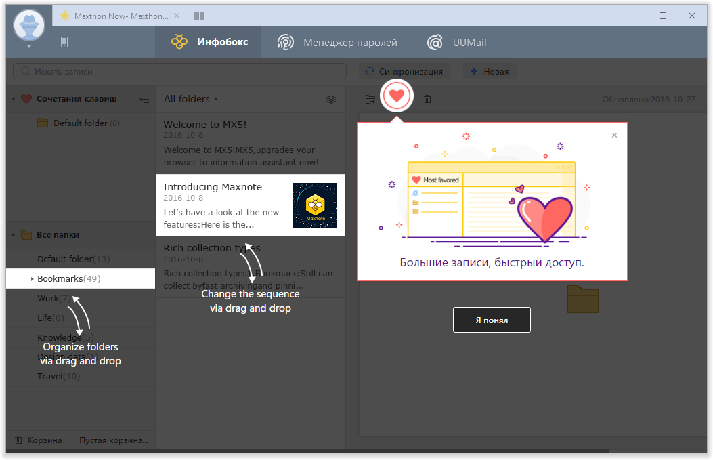The width and height of the screenshot is (713, 460).
Task: Click the Maxnote thumbnail image
Action: pos(315,205)
